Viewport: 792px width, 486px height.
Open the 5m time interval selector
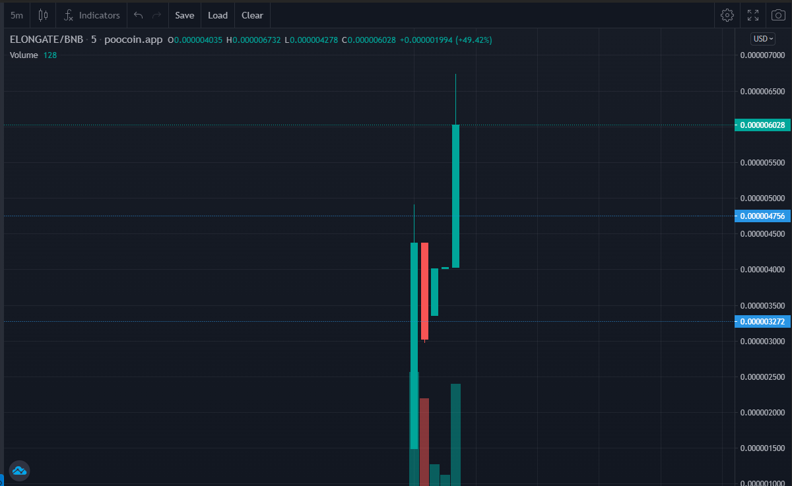click(x=16, y=15)
